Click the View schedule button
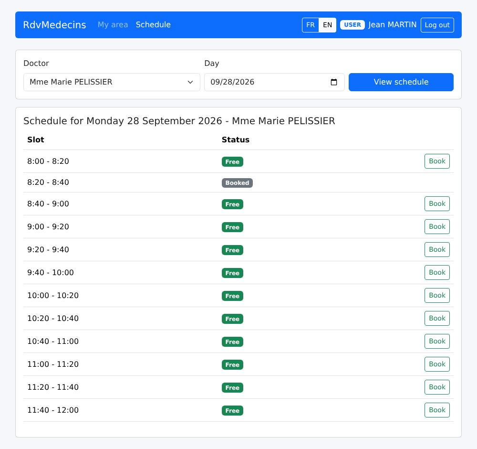This screenshot has height=449, width=477. pos(401,82)
